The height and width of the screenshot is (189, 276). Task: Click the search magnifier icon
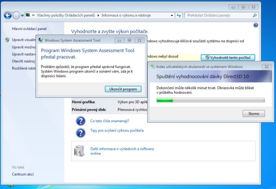[x=255, y=15]
